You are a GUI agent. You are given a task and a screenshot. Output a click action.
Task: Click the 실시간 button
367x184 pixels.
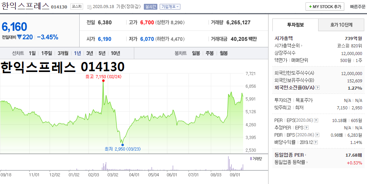pyautogui.click(x=150, y=7)
